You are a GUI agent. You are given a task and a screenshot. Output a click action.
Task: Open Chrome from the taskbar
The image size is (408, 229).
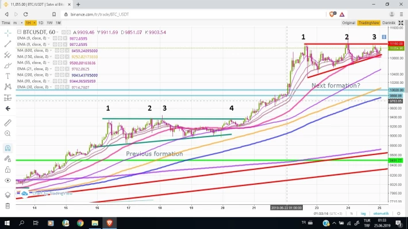click(80, 223)
